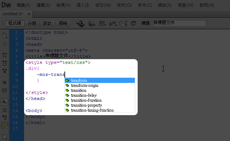Select transition from the autocomplete list
The image size is (230, 141).
click(100, 90)
